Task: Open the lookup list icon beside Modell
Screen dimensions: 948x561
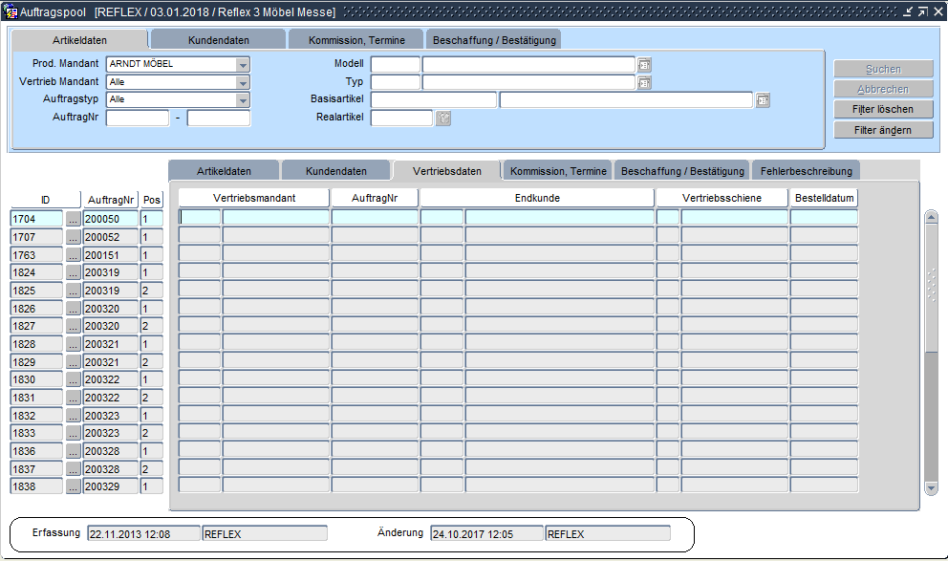Action: (644, 65)
